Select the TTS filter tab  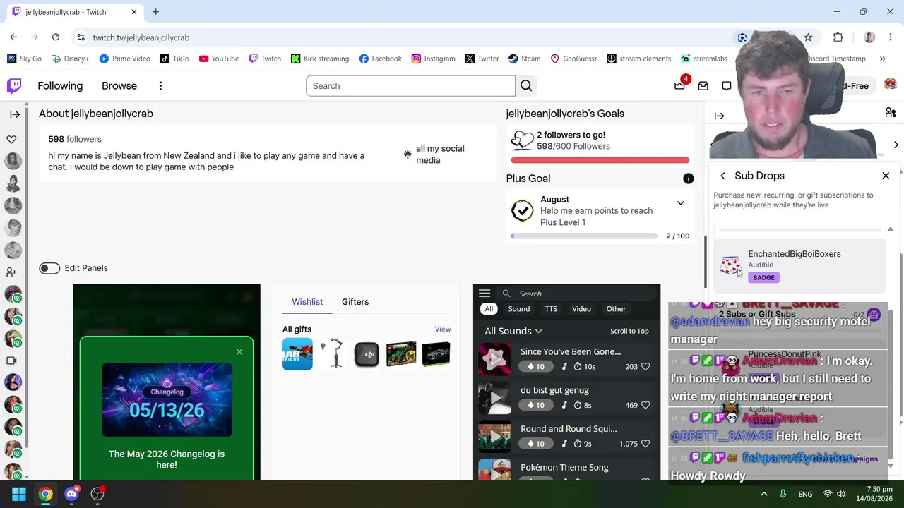551,309
